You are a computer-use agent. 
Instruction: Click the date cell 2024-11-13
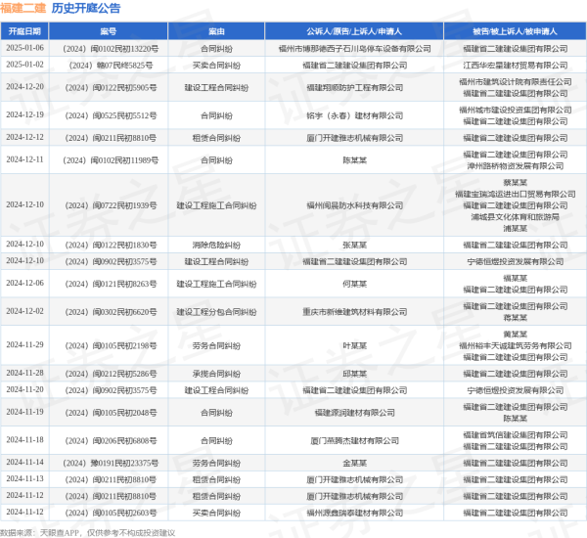click(x=24, y=479)
